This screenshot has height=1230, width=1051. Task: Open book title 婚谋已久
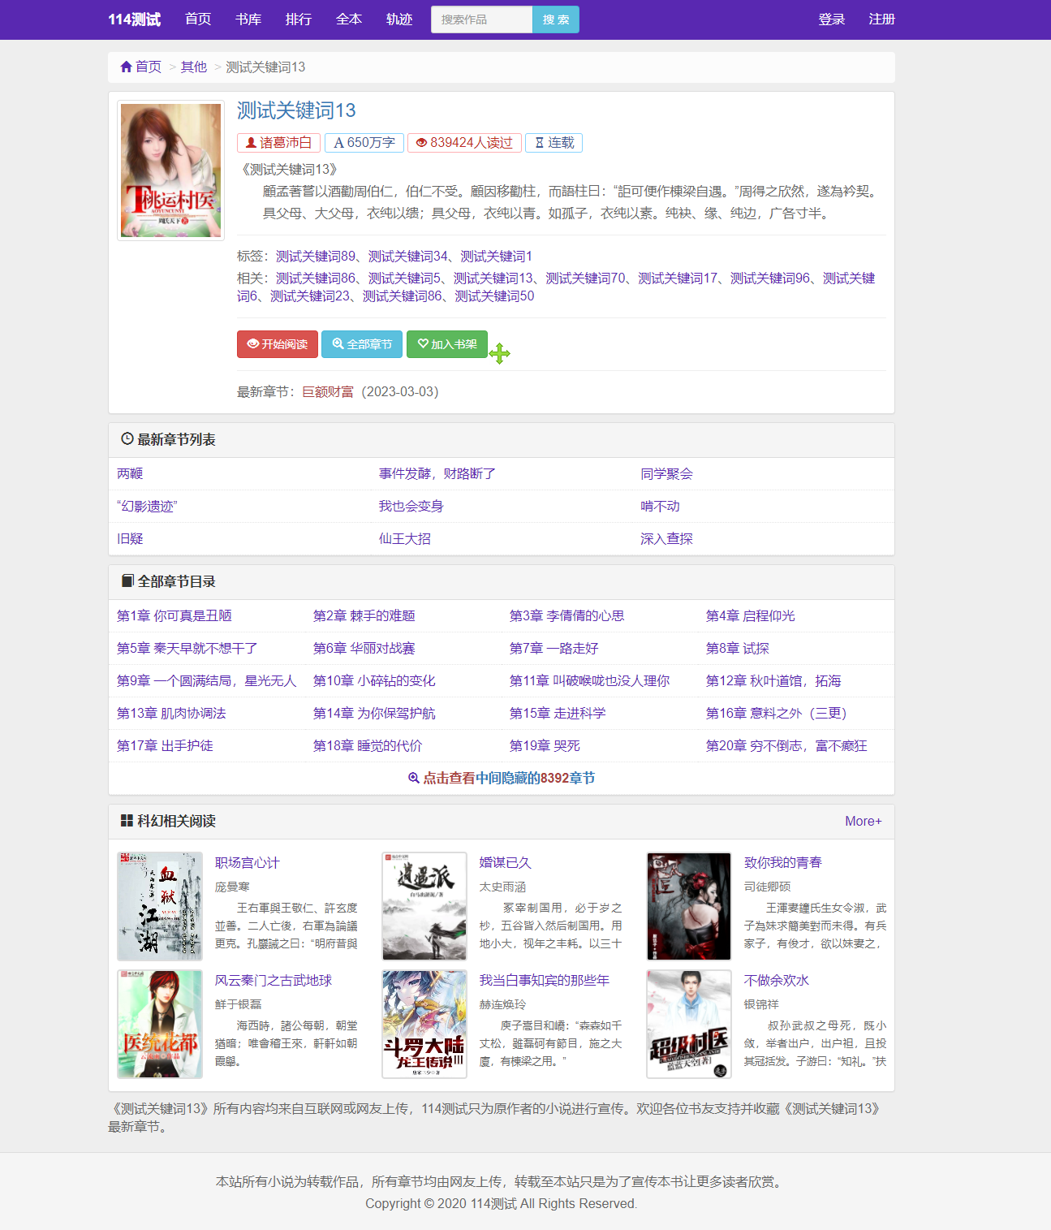tap(506, 862)
